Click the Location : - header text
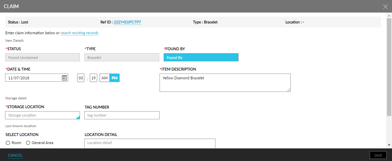Viewport: 392px width, 161px height. (x=294, y=22)
